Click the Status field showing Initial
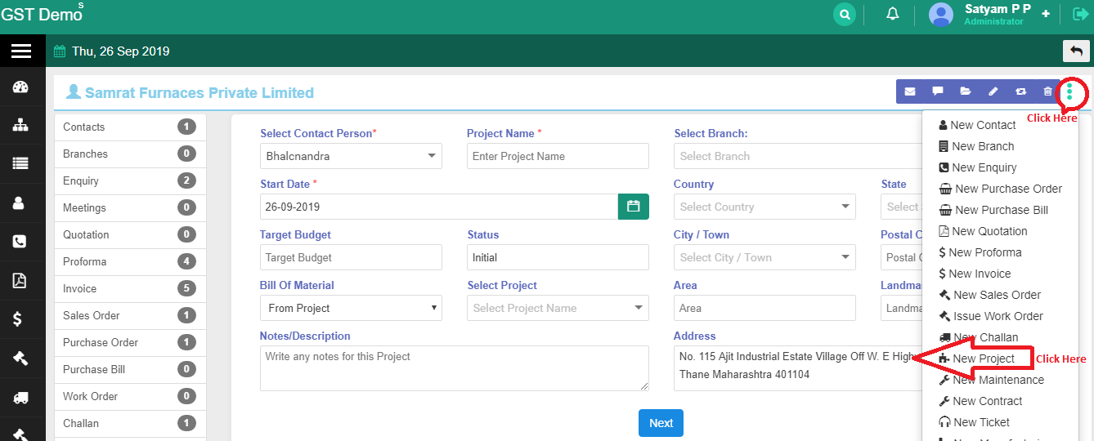This screenshot has width=1094, height=441. point(558,257)
